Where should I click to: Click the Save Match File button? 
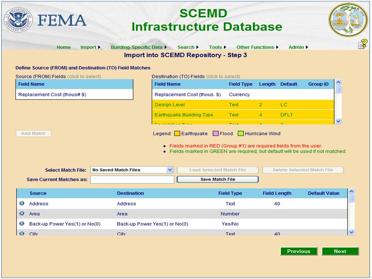pos(218,179)
